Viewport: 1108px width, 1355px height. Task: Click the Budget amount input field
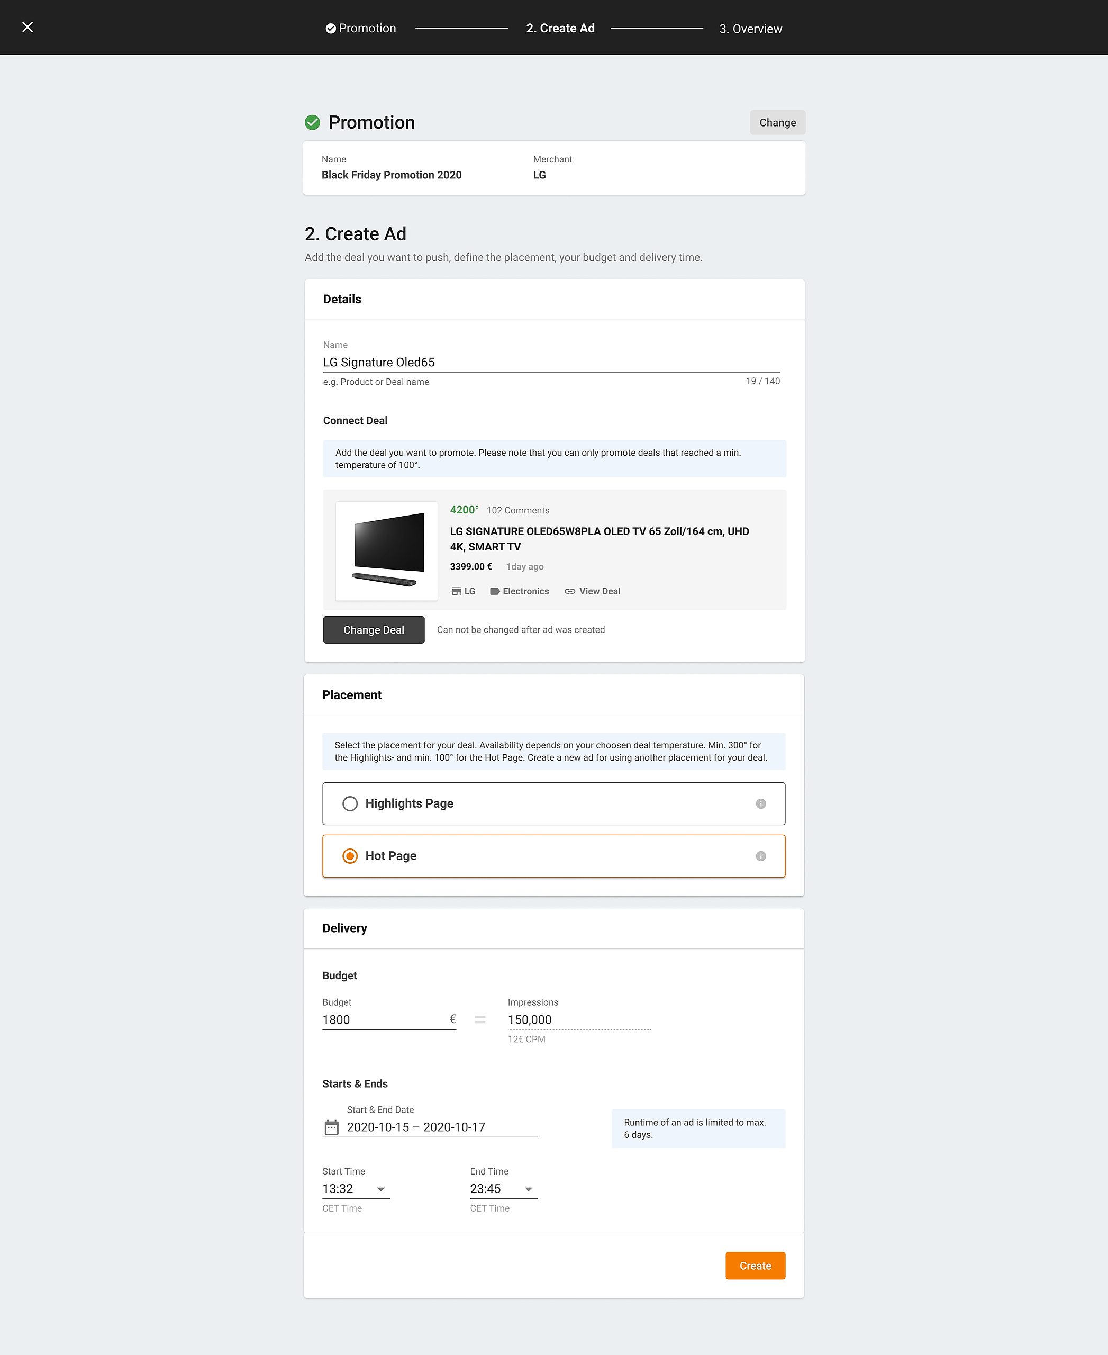point(383,1020)
